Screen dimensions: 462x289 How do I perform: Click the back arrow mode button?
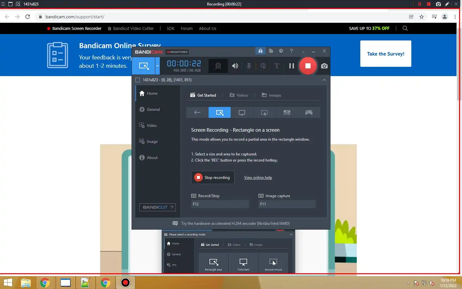(197, 112)
